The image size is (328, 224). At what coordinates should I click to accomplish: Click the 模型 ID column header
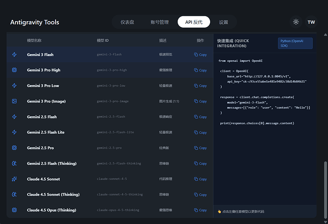tap(103, 40)
